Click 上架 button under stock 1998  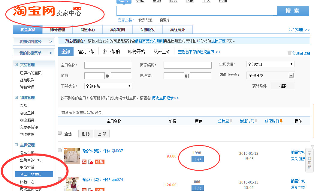[x=198, y=160]
